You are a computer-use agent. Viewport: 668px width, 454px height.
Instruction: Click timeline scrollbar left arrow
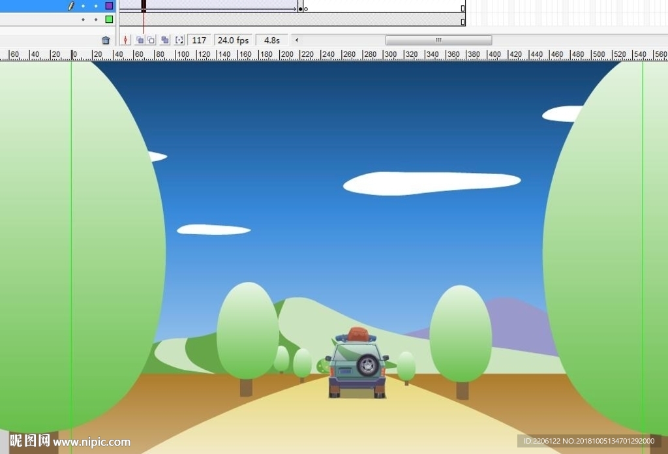297,40
